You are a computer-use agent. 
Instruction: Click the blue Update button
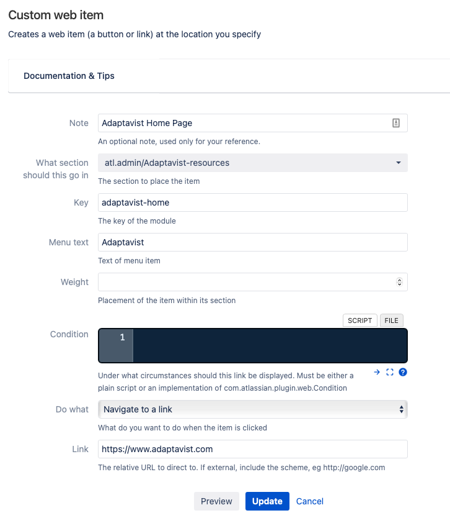point(267,501)
